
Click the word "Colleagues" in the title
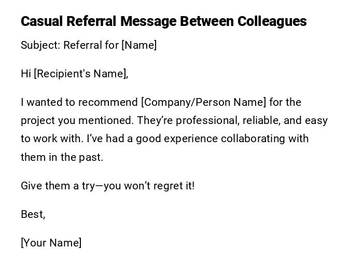coord(272,21)
